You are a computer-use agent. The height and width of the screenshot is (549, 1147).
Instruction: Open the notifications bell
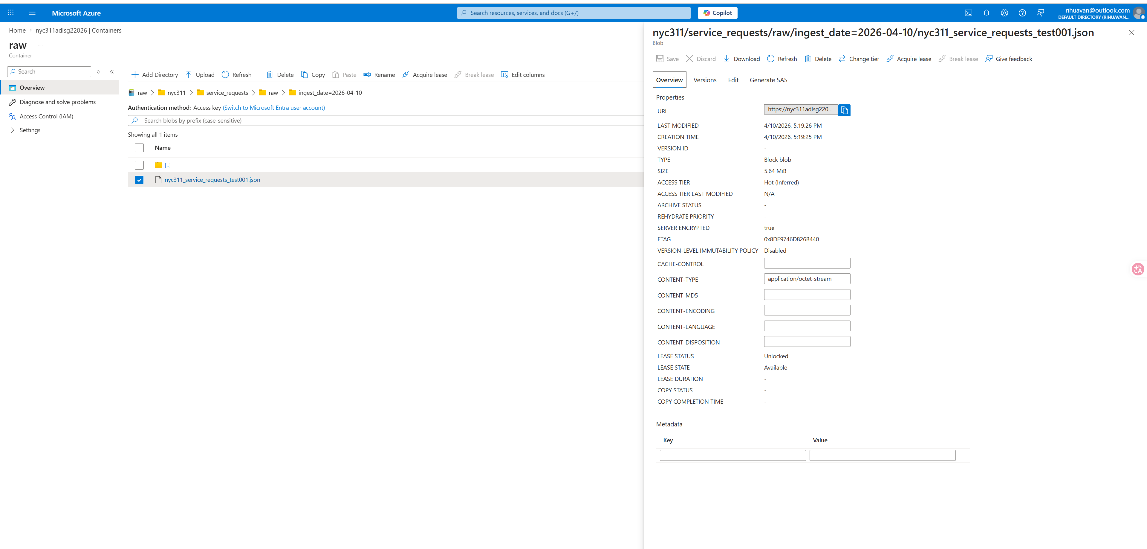[x=986, y=13]
